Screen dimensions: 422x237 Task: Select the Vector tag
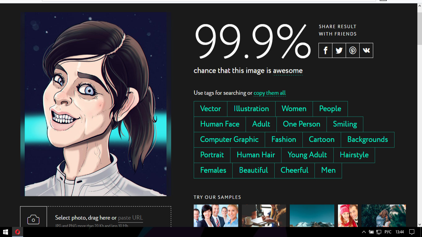point(211,109)
